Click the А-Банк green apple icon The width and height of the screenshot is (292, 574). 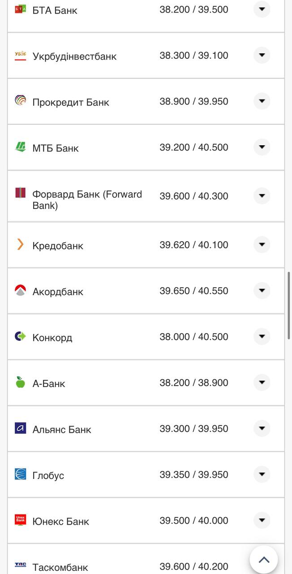point(21,383)
